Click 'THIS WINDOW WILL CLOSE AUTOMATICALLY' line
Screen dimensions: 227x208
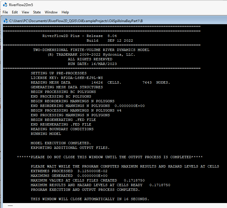[90, 199]
